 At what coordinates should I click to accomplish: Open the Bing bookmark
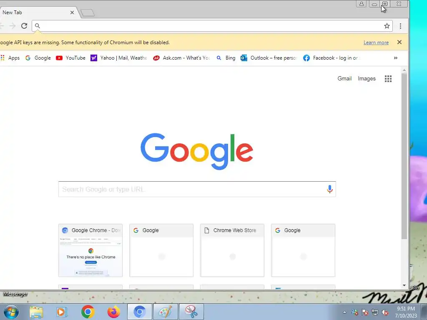coord(226,58)
